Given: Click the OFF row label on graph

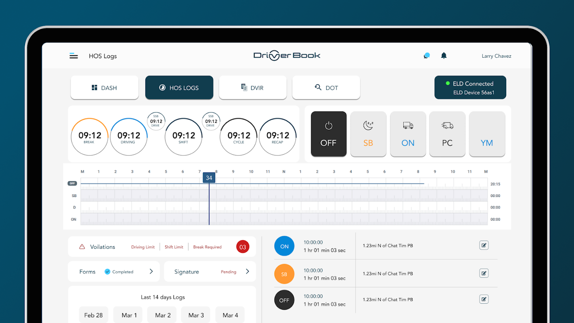Looking at the screenshot, I should (72, 183).
